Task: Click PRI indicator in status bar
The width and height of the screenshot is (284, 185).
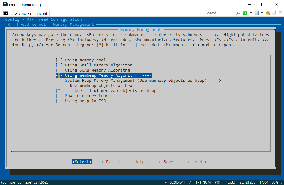Action: (217, 182)
